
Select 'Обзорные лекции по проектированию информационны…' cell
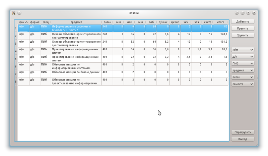76,82
